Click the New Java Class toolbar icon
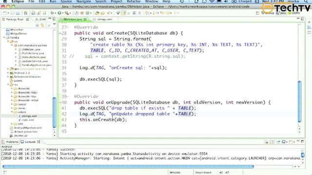The image size is (312, 175). [x=87, y=13]
